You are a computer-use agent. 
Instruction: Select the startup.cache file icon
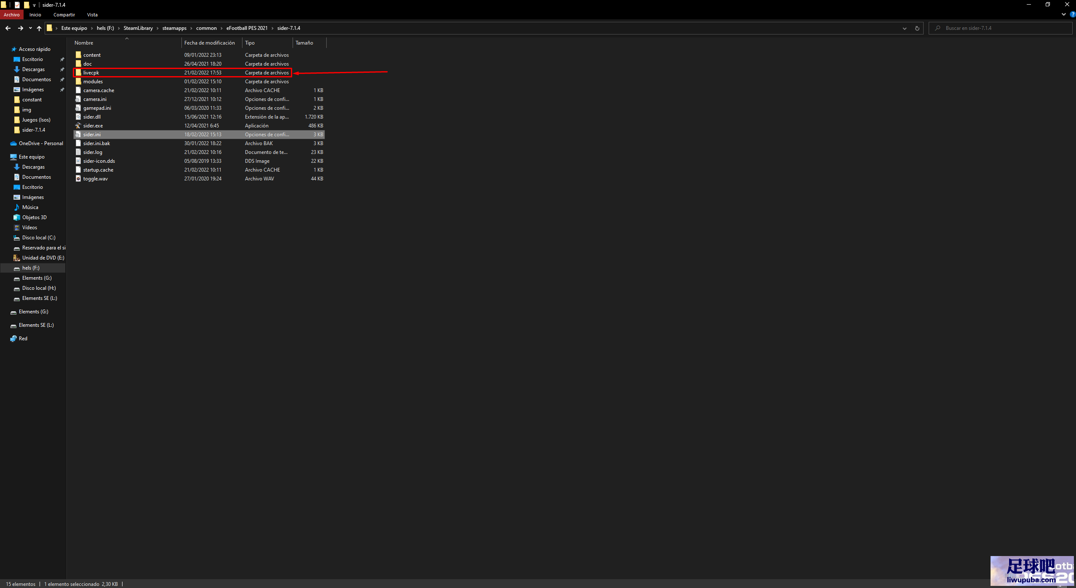(x=78, y=170)
